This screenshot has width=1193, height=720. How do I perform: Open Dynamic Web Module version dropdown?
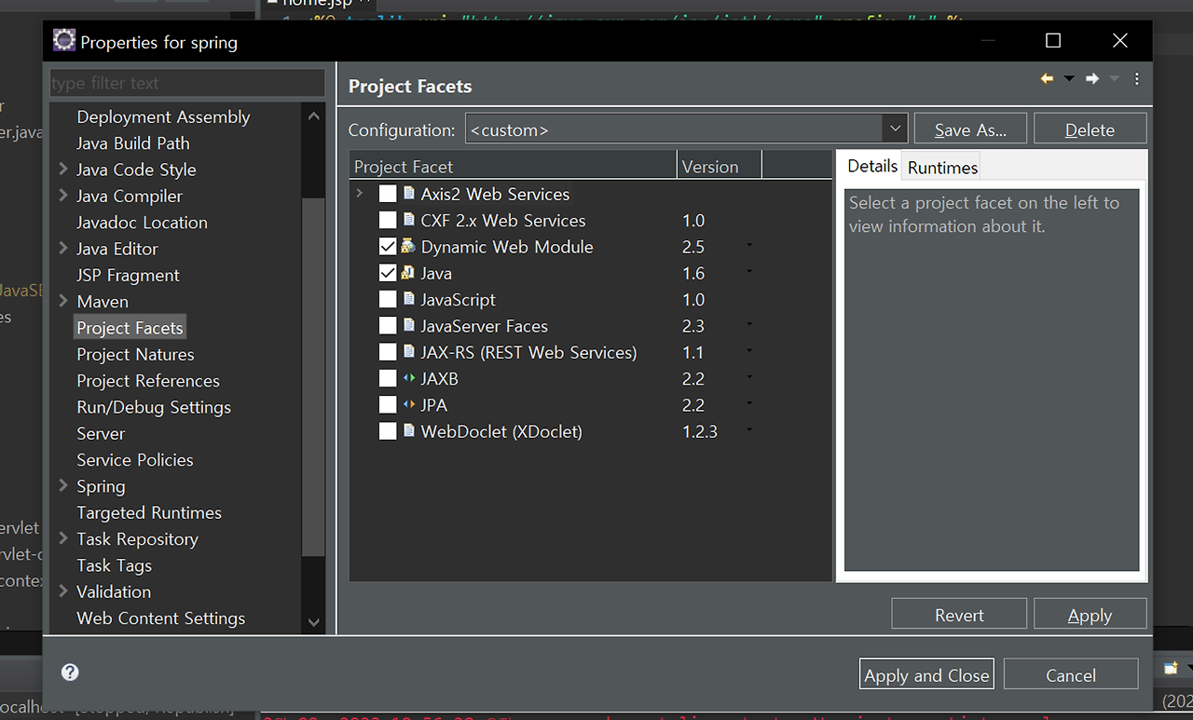point(749,246)
